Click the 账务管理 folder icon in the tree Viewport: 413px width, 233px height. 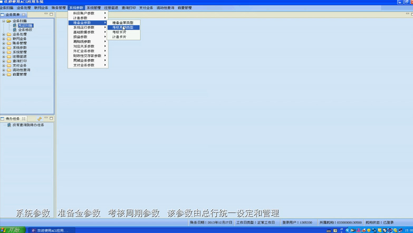[9, 43]
